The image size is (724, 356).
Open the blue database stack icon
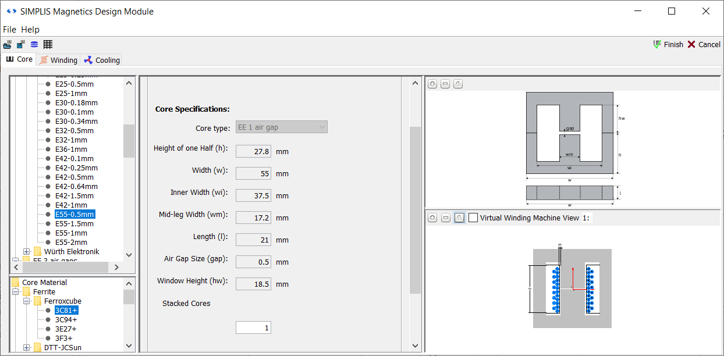[34, 45]
